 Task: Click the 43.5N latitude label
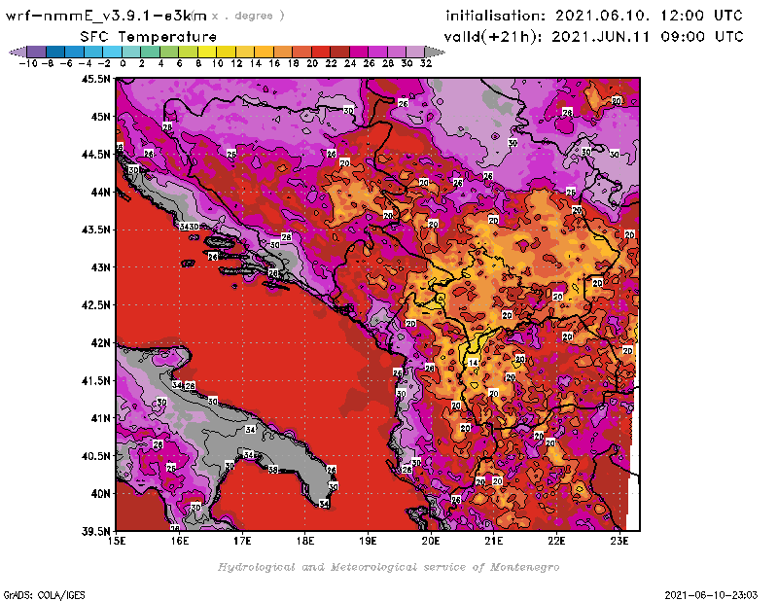[95, 230]
